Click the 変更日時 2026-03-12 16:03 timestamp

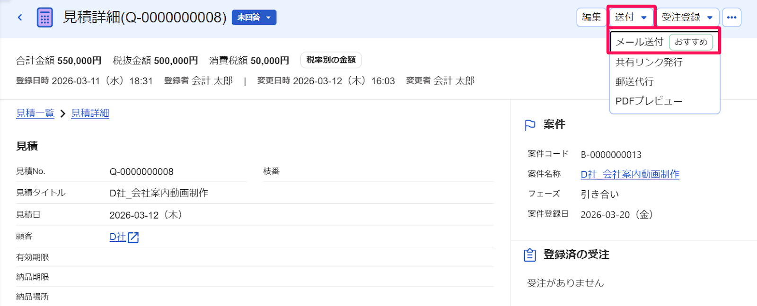click(326, 81)
